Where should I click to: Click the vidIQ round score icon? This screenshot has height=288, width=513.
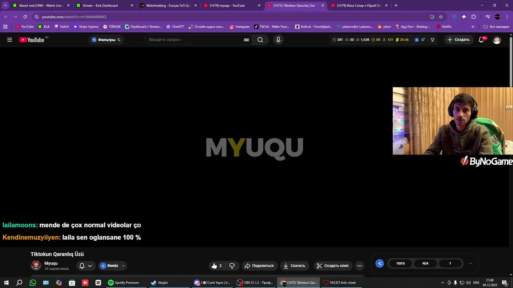(380, 263)
